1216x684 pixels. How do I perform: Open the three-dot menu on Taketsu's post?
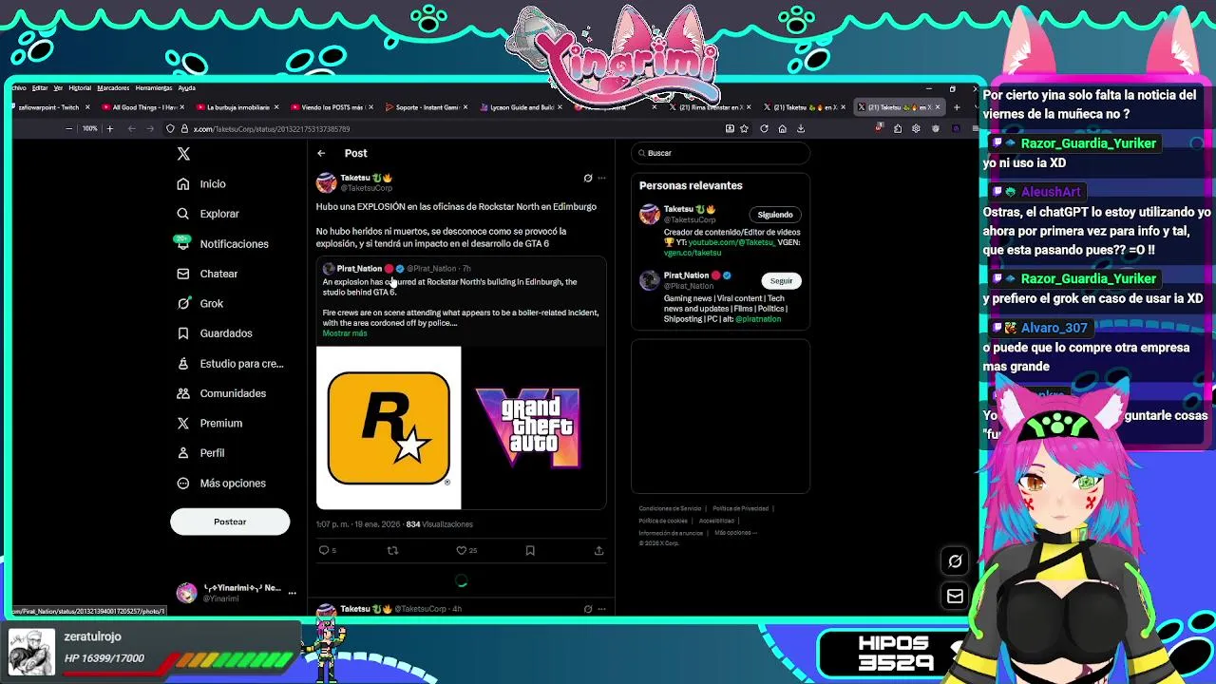601,178
